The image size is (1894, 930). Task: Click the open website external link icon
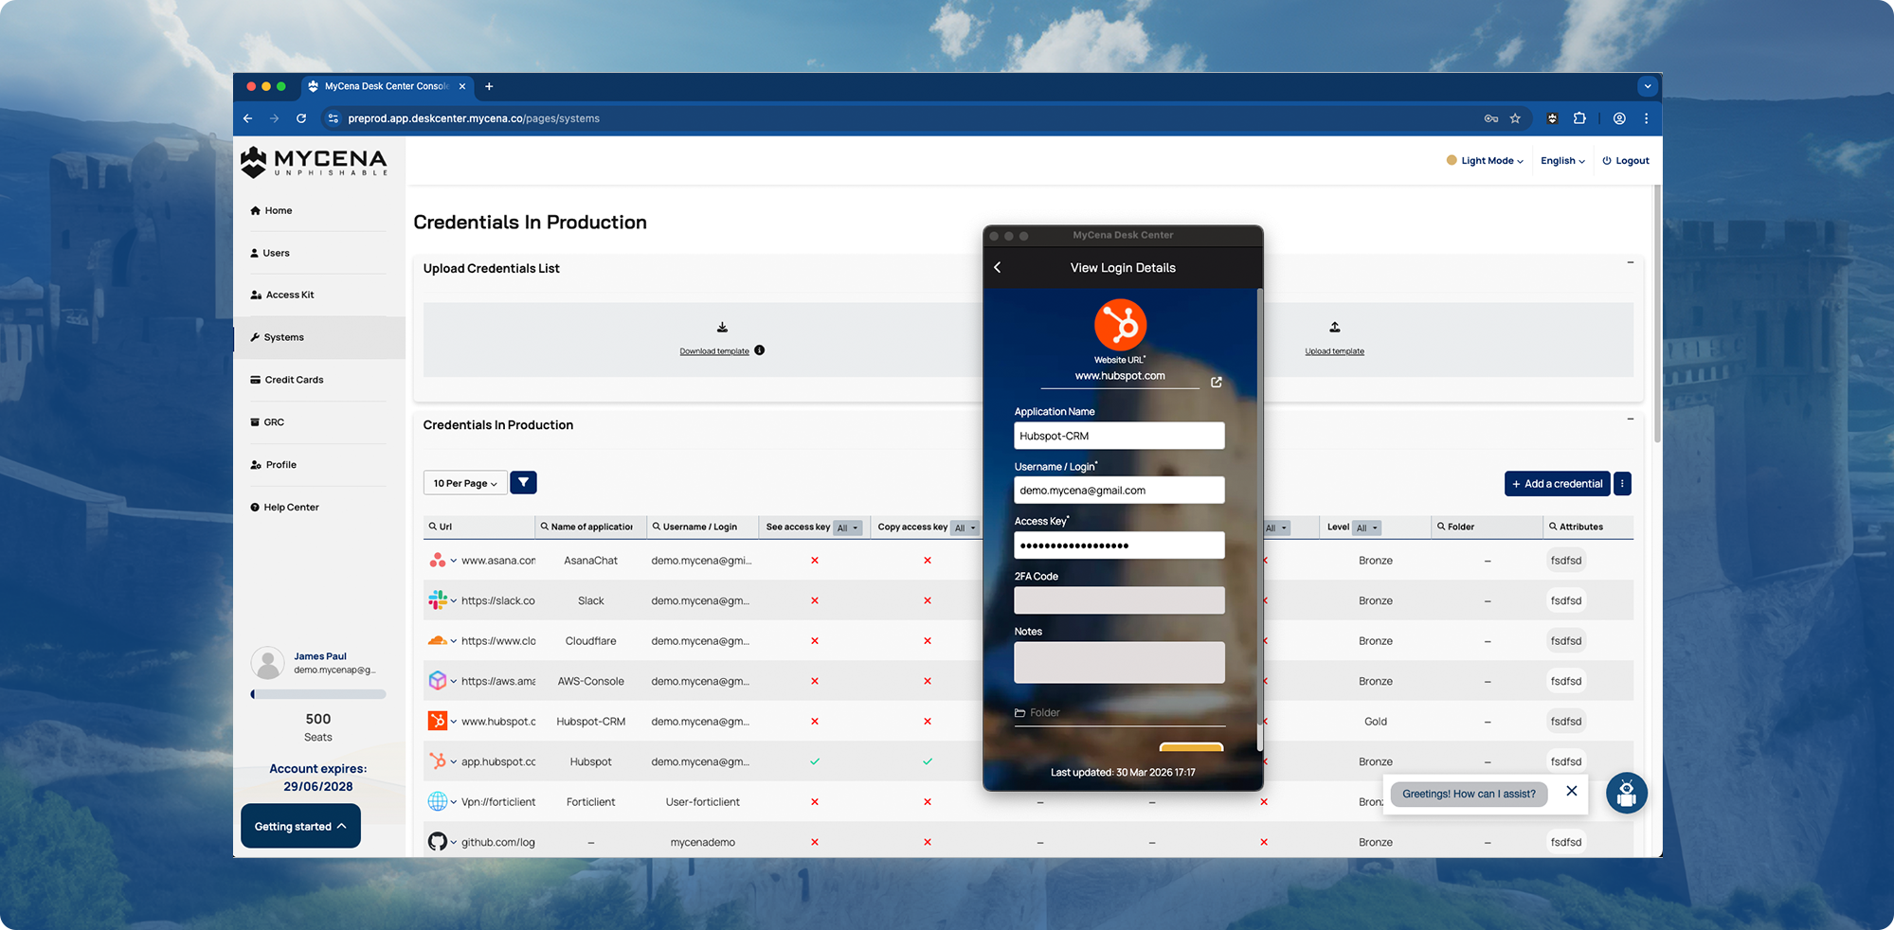(1216, 383)
